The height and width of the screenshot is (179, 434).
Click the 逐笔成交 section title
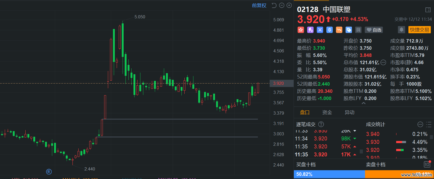click(306, 124)
